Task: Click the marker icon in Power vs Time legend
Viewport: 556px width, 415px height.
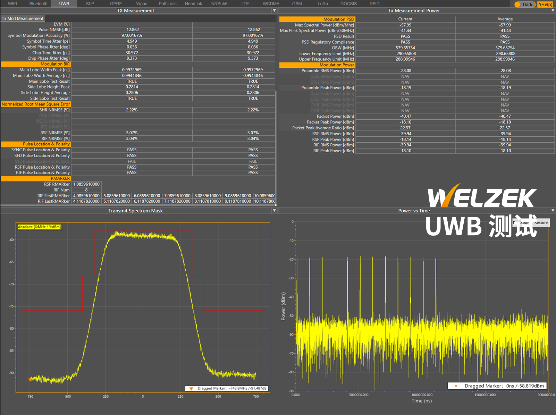Action: [456, 386]
